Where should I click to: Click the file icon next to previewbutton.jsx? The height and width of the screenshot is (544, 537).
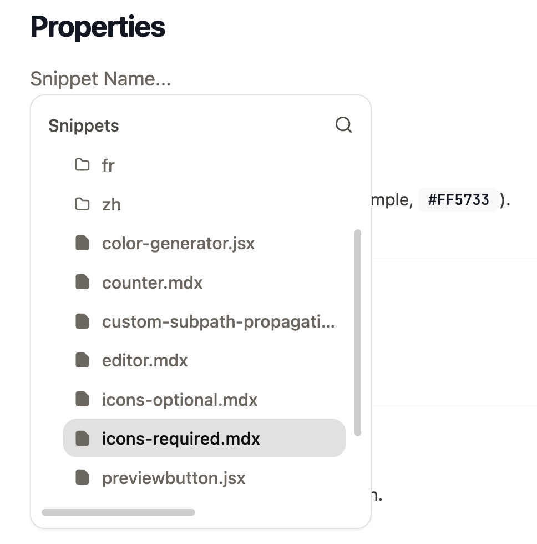pos(82,477)
